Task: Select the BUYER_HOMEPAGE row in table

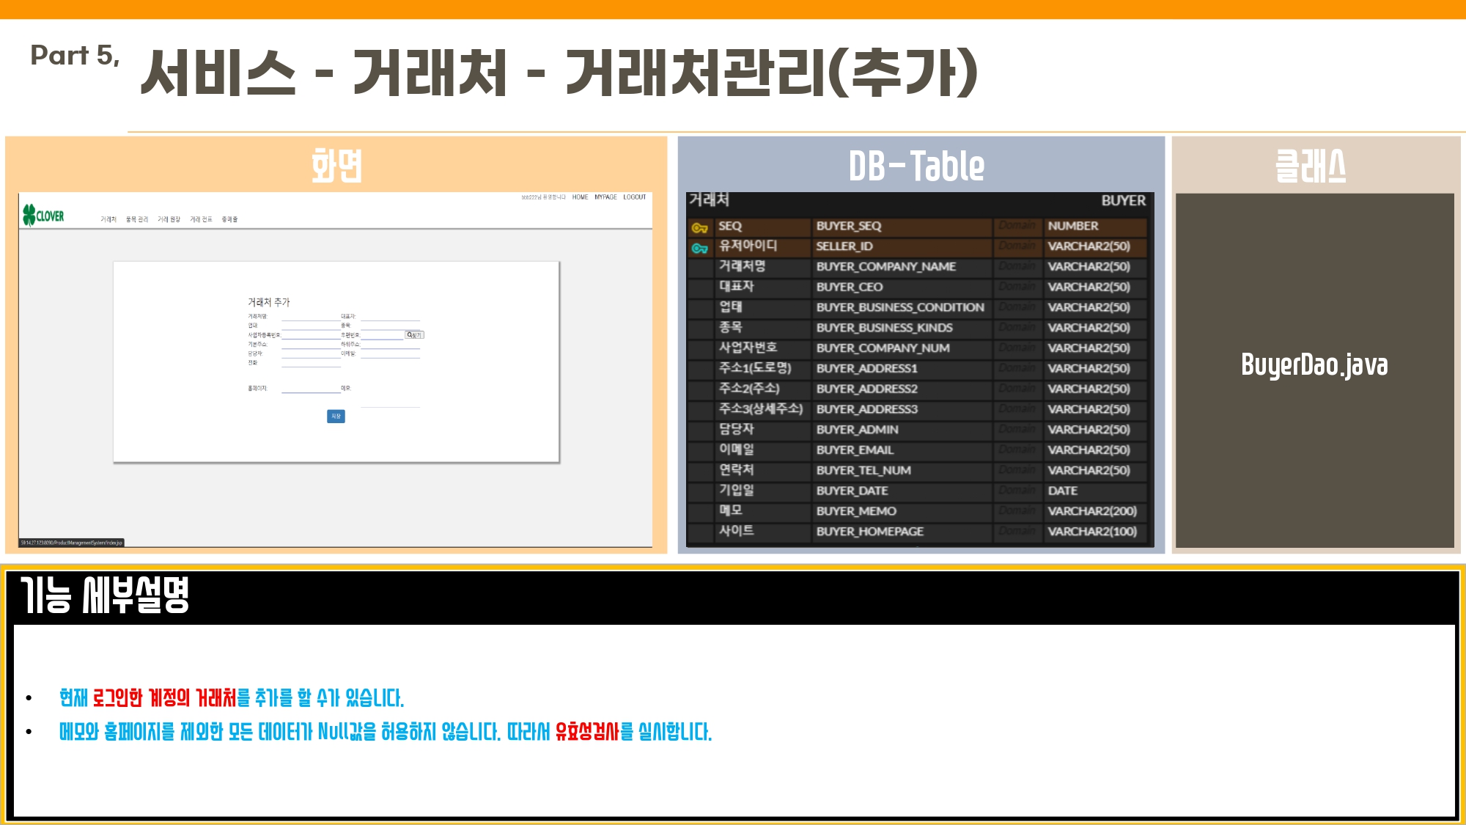Action: 869,532
